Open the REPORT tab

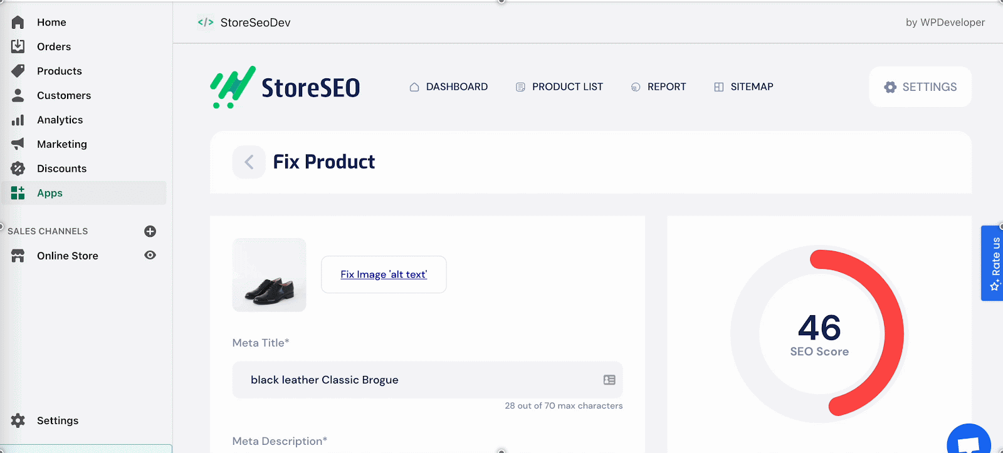click(x=658, y=87)
